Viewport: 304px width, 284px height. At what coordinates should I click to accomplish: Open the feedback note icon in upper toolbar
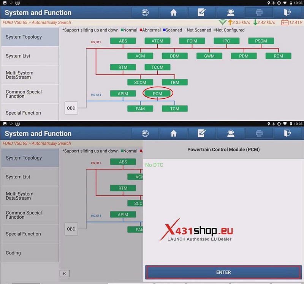tap(202, 13)
